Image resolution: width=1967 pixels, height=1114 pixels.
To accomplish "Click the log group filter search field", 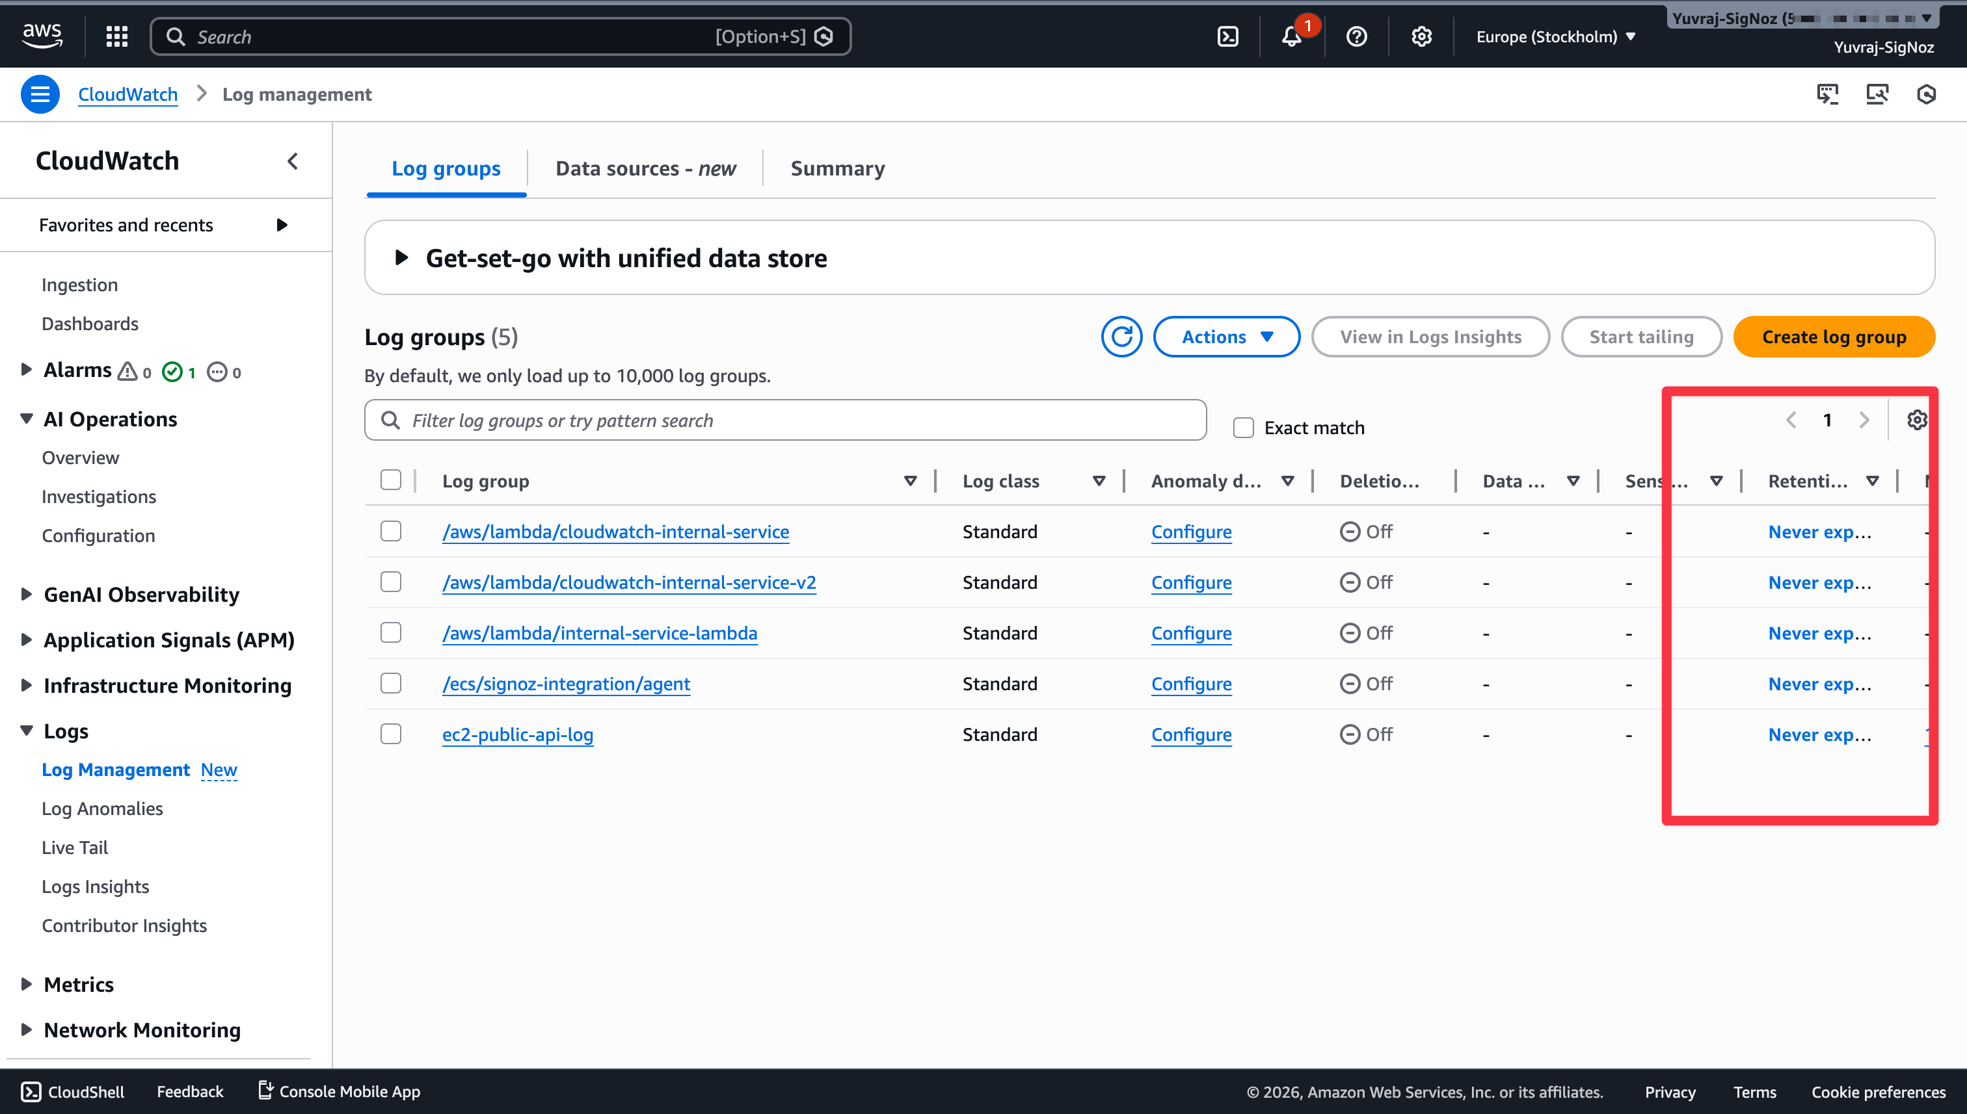I will tap(785, 419).
